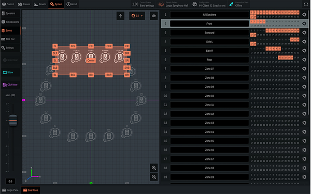Click the Center zone handle
This screenshot has height=194, width=311.
click(x=91, y=61)
